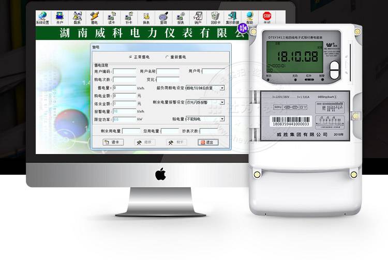This screenshot has width=388, height=260.
Task: Click the red STOP exit icon
Action: point(267,17)
